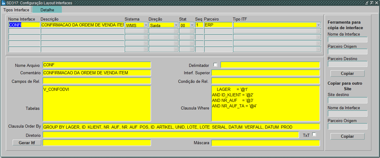380x158 pixels.
Task: Click the Interf. Superior field
Action: point(266,73)
